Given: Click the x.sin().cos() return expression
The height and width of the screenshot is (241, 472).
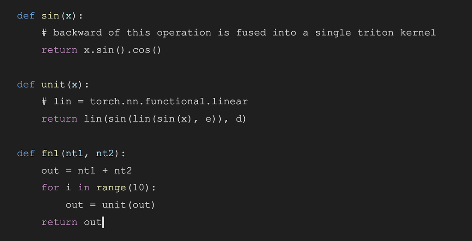Looking at the screenshot, I should point(123,50).
